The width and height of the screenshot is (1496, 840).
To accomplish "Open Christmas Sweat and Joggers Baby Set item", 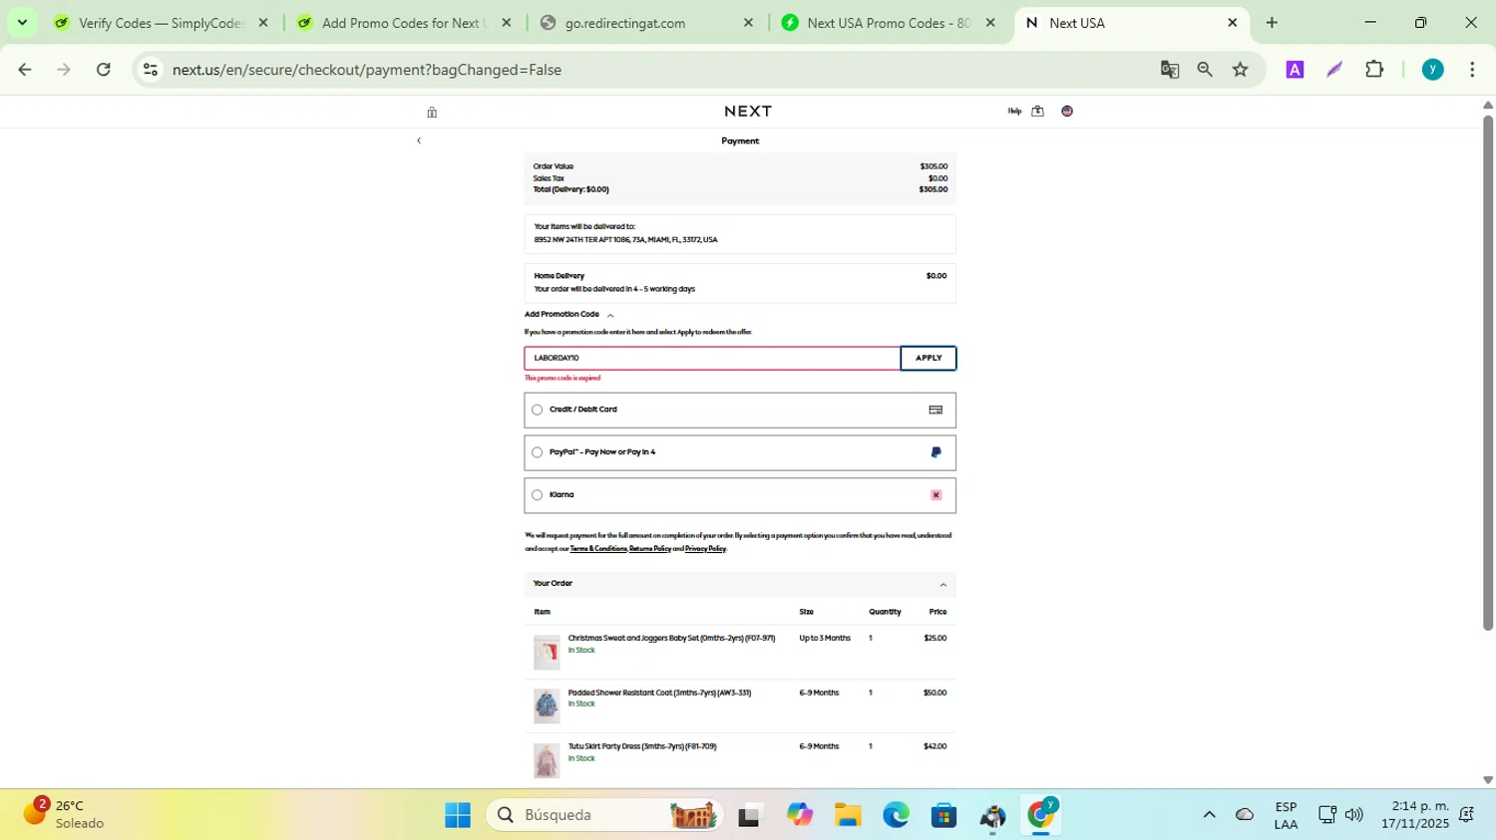I will 671,639.
